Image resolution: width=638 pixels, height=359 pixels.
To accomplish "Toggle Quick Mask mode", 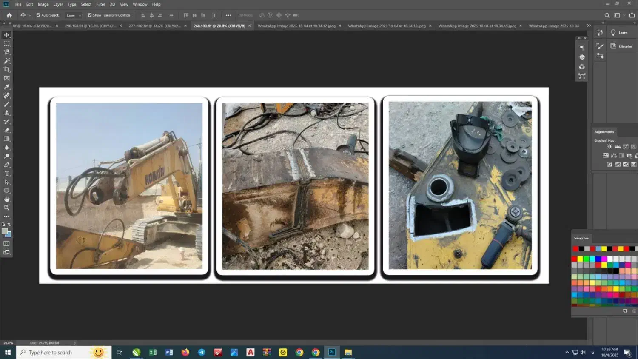I will pos(7,244).
